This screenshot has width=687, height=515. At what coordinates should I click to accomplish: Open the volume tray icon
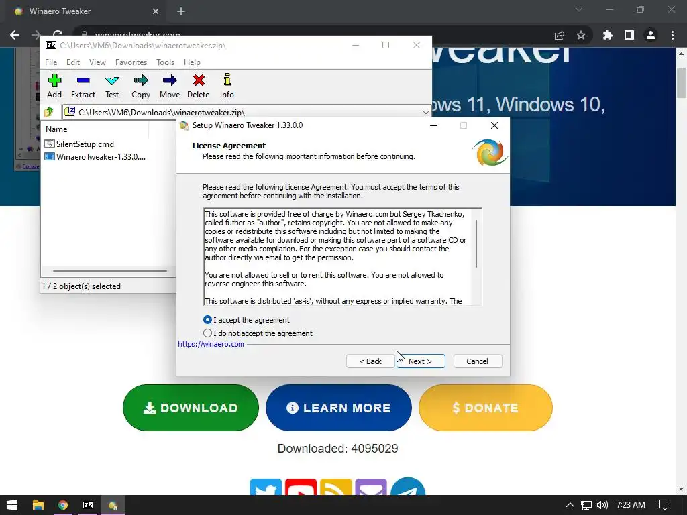tap(602, 505)
